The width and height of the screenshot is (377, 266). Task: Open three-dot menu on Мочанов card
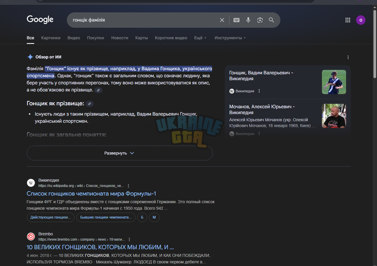259,134
